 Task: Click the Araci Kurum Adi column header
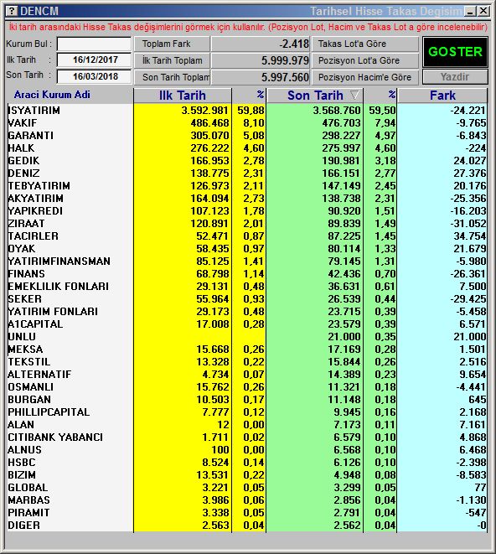[52, 95]
